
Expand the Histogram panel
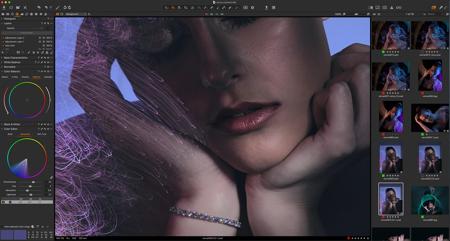click(x=2, y=19)
